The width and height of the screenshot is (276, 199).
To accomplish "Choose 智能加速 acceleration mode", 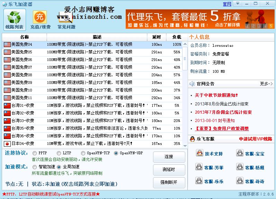I will 35,167.
